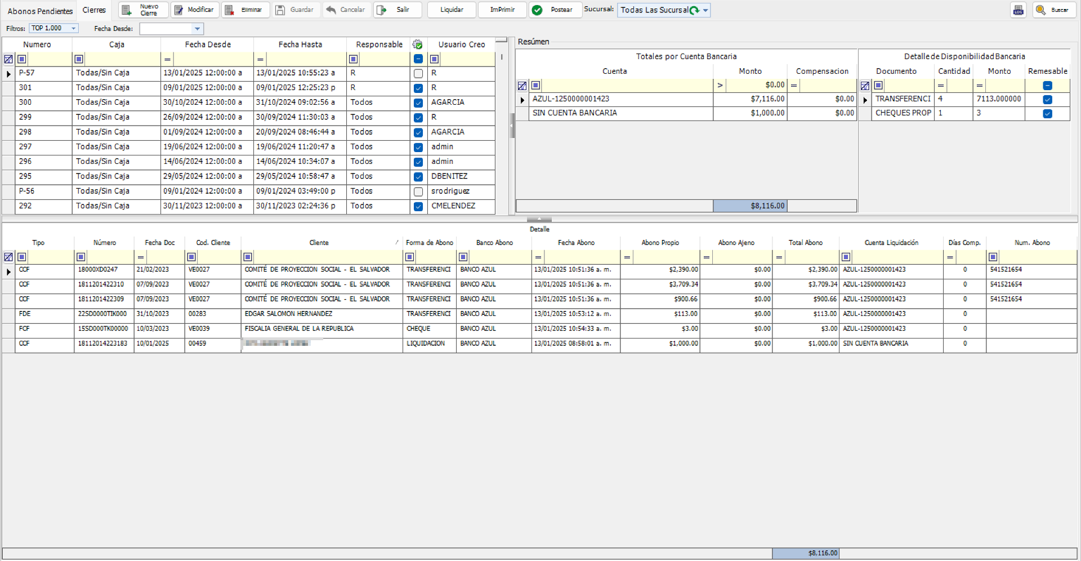The height and width of the screenshot is (561, 1081).
Task: Click the gear status column header icon
Action: click(417, 44)
